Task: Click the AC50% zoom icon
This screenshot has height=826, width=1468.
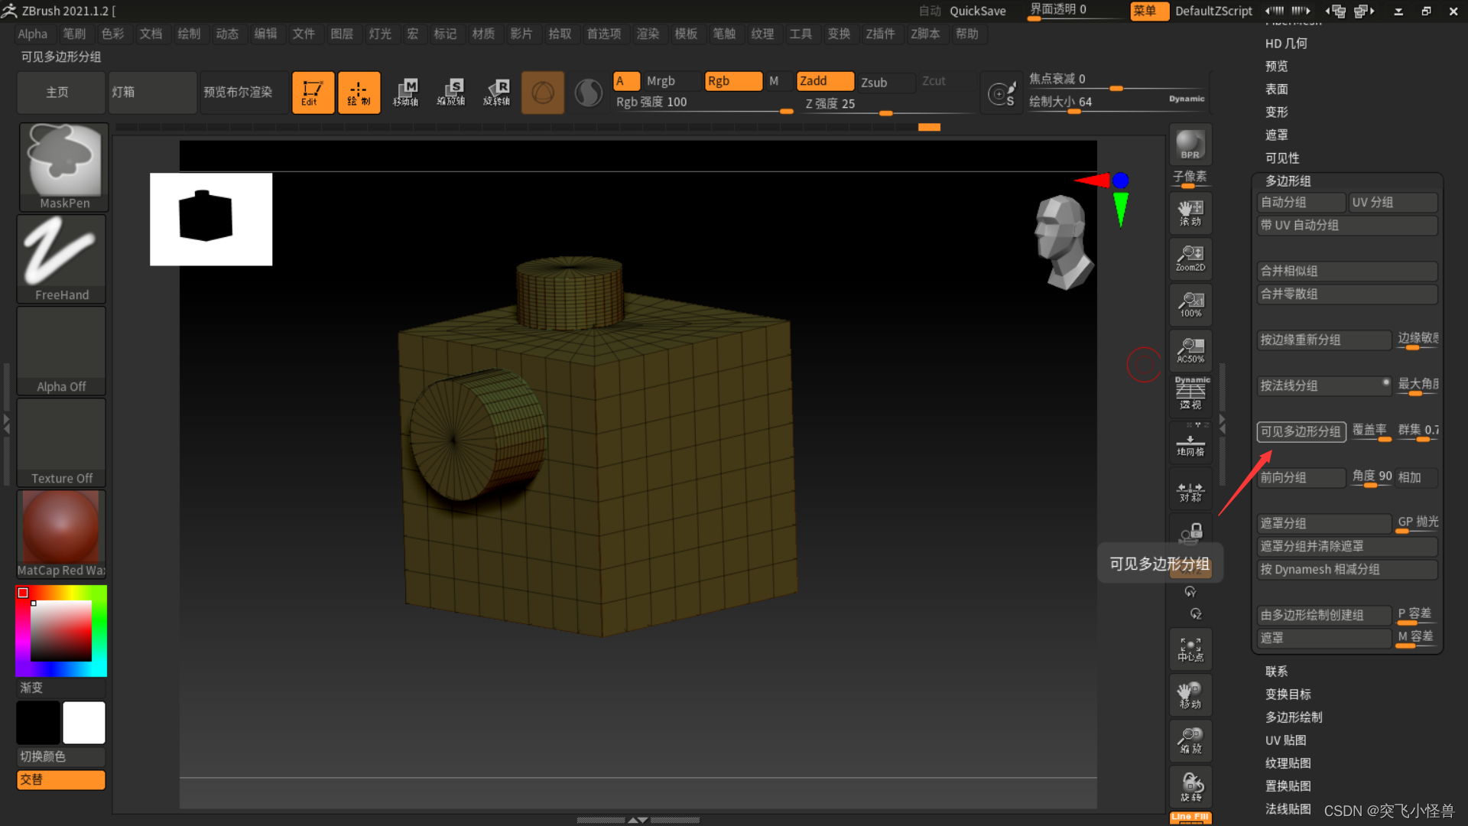Action: click(1190, 350)
